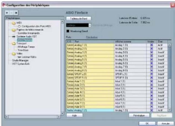Click the Port cell Entrée Analog 4
The width and height of the screenshot is (175, 126).
pyautogui.click(x=94, y=56)
